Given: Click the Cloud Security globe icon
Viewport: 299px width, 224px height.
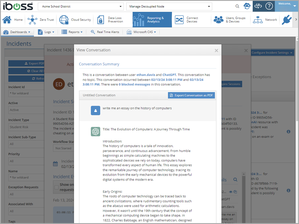Looking at the screenshot, I should tap(64, 20).
